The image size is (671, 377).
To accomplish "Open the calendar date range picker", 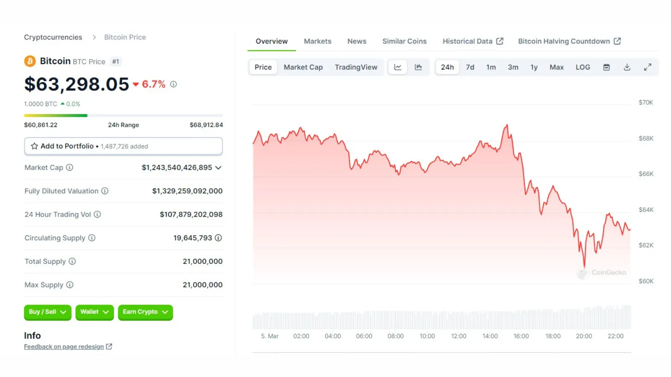I will pos(606,67).
